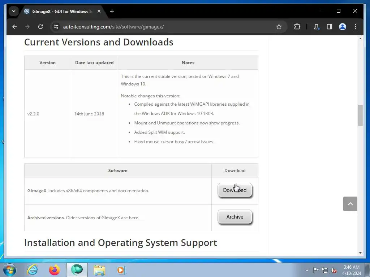Click the address bar URL
370x277 pixels.
(x=113, y=27)
